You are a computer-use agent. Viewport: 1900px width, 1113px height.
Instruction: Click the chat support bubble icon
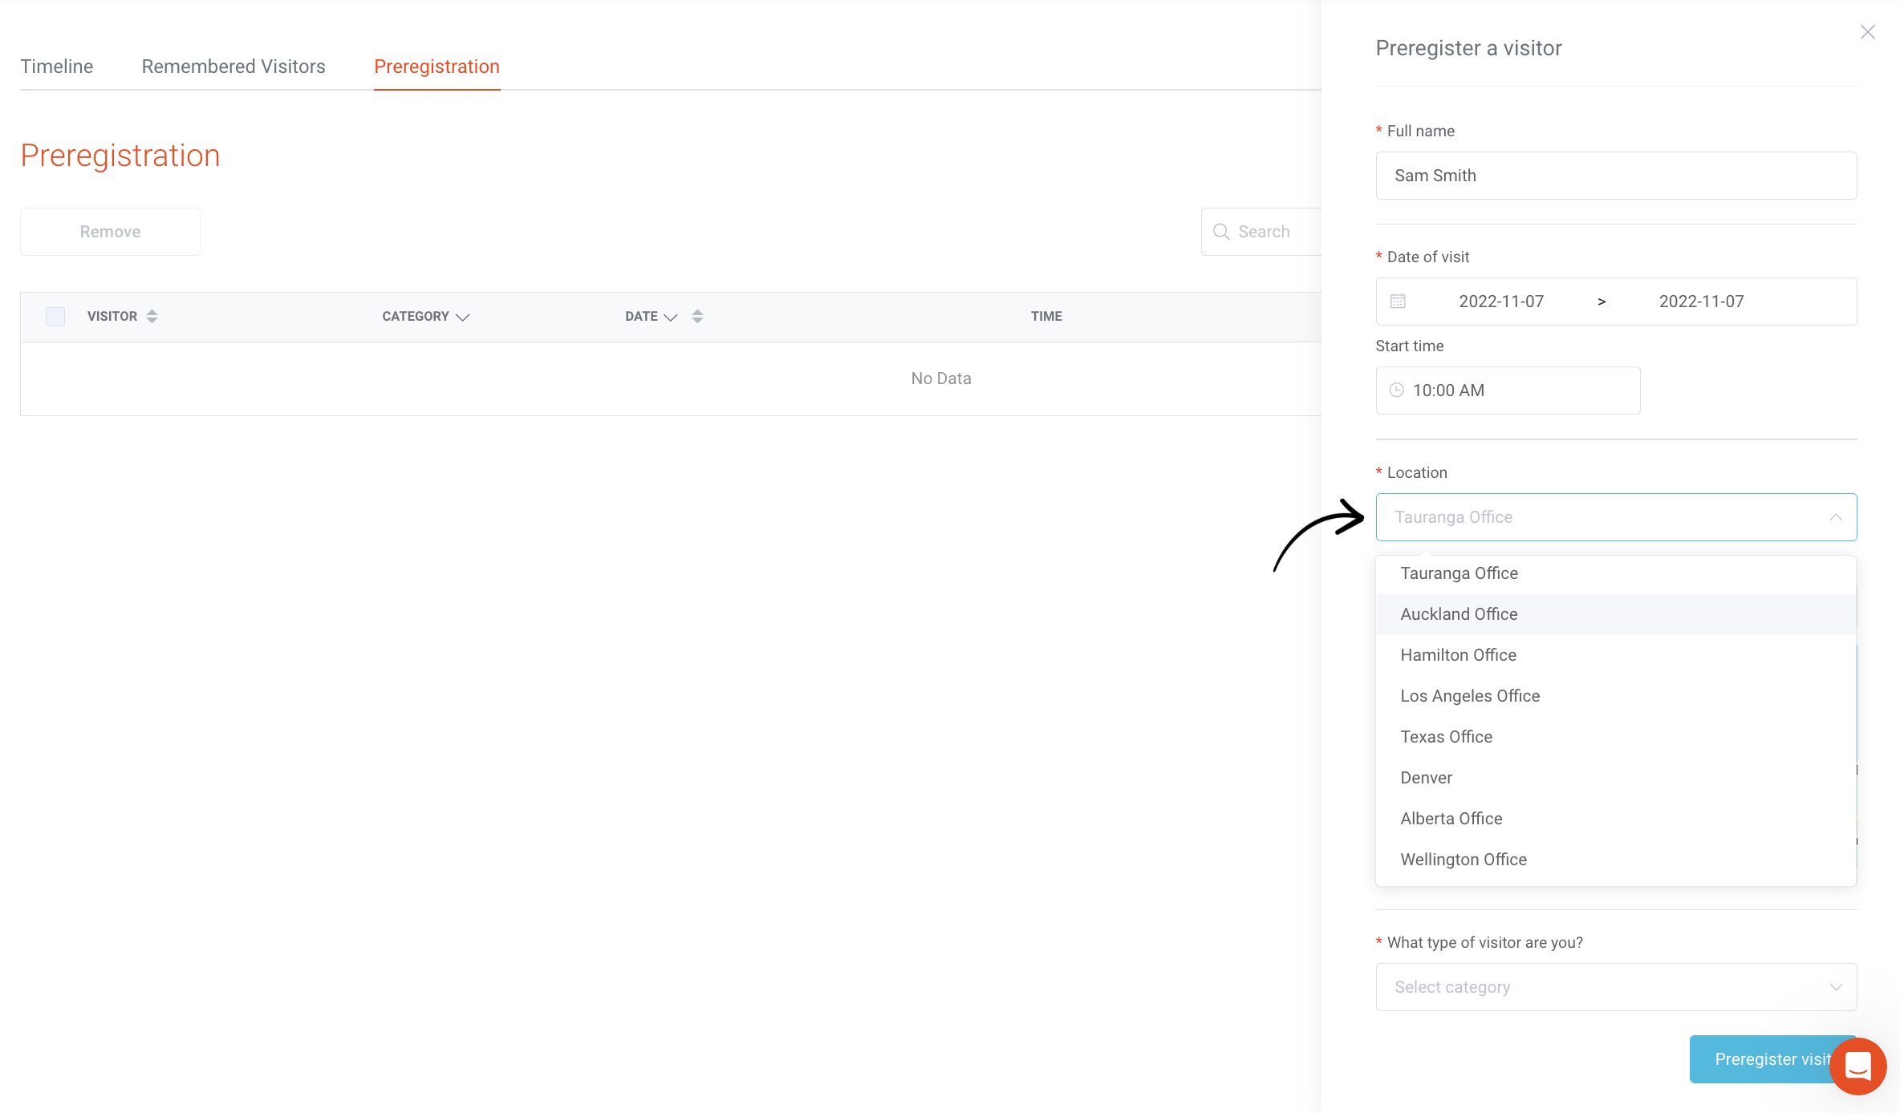(x=1858, y=1066)
